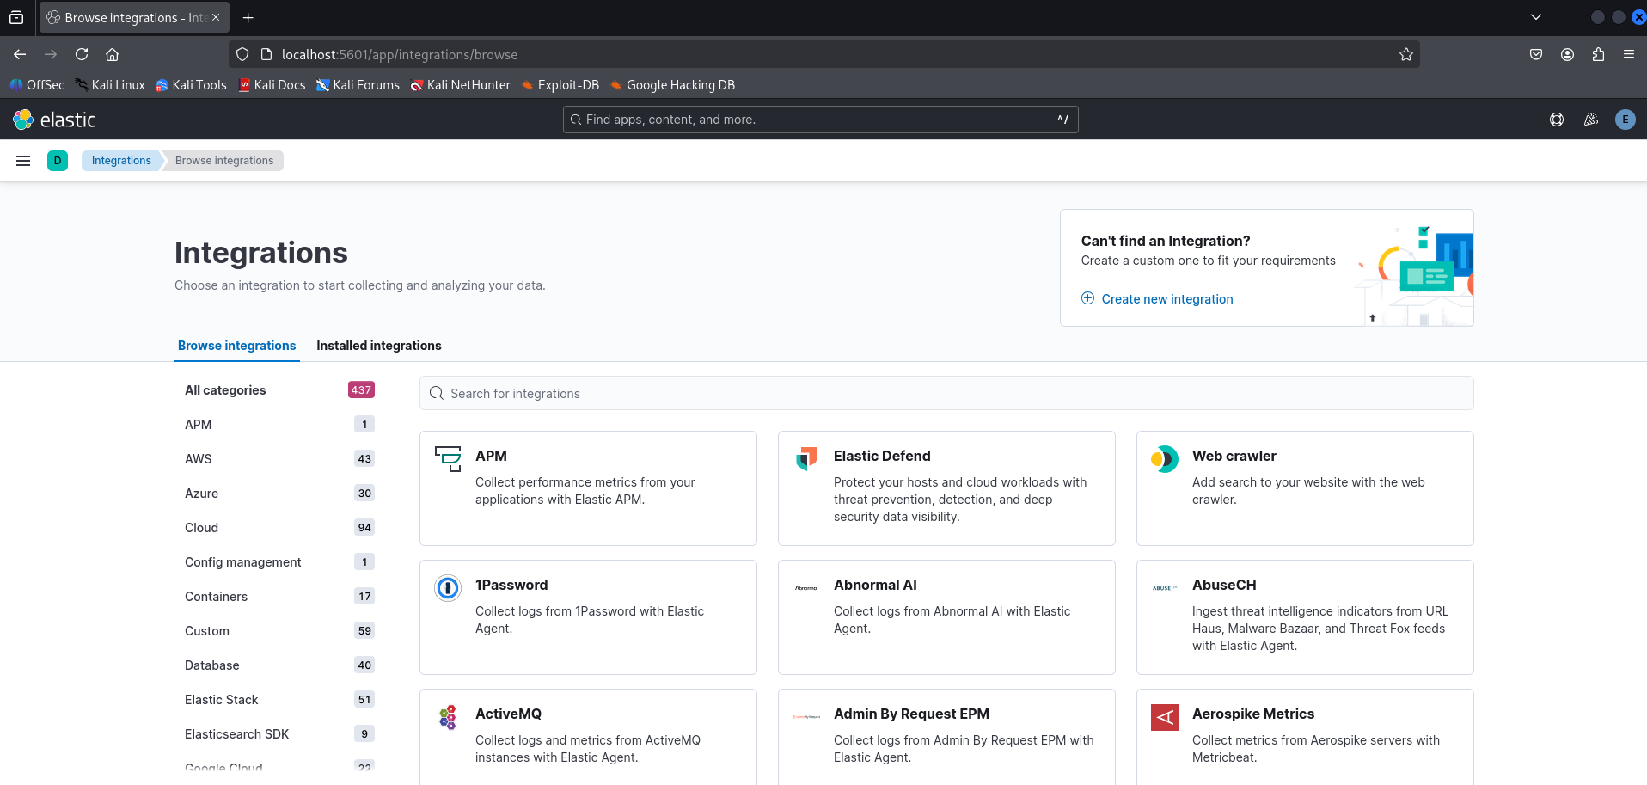Click the ActiveMQ logo icon
1647x785 pixels.
coord(448,716)
